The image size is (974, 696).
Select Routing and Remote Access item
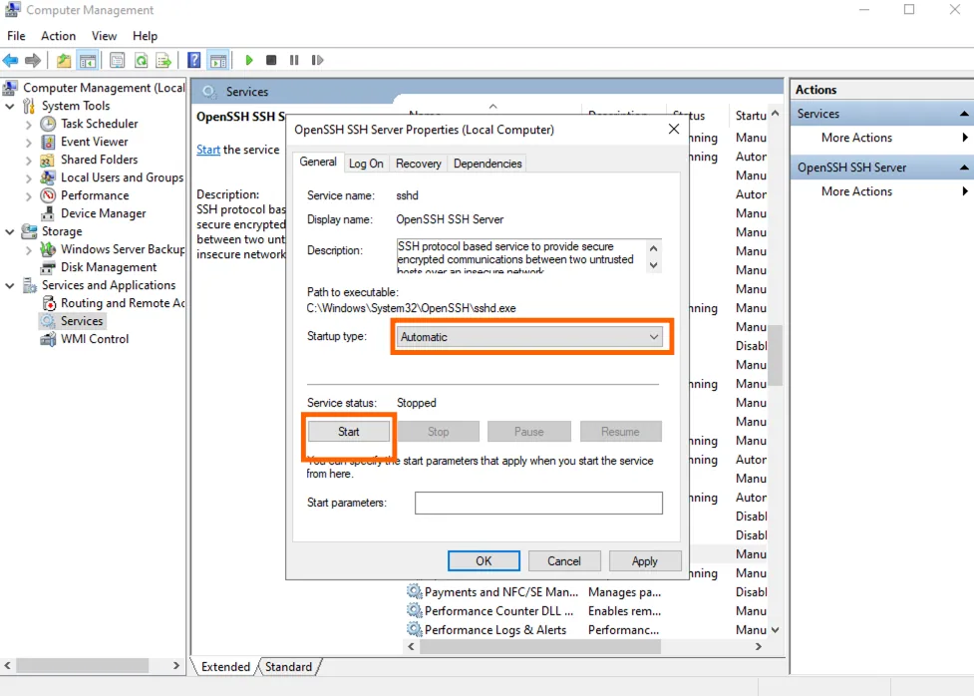(123, 303)
